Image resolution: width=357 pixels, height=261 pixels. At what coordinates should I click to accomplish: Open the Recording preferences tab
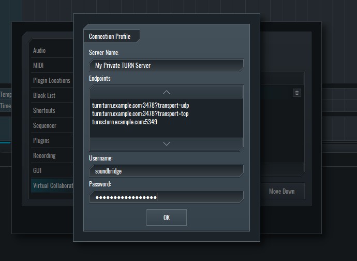coord(52,156)
